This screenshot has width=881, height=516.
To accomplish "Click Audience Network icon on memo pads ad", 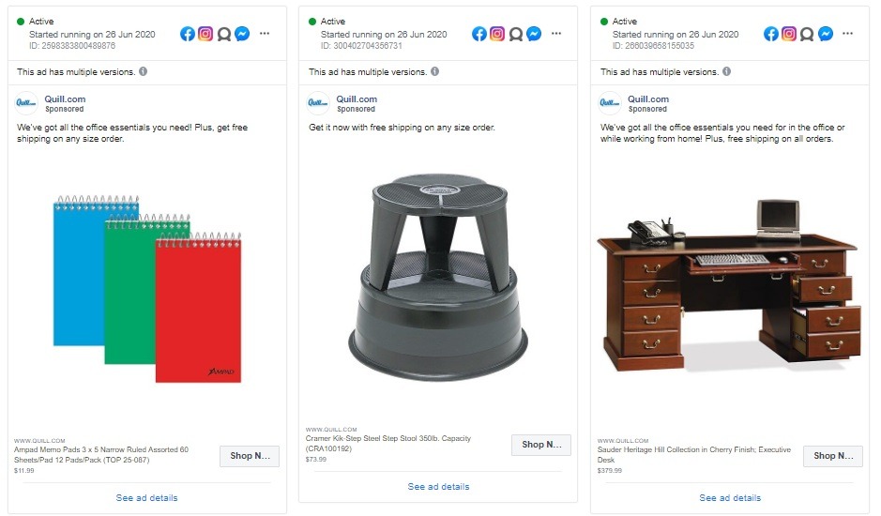I will (224, 35).
